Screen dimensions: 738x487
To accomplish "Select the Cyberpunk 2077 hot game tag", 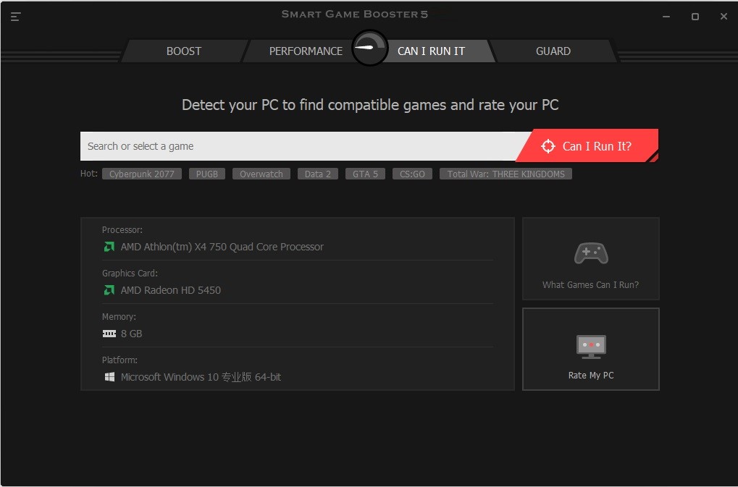I will coord(141,174).
